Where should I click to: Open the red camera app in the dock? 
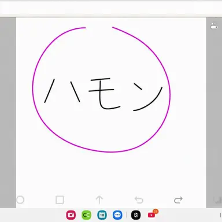(71, 215)
